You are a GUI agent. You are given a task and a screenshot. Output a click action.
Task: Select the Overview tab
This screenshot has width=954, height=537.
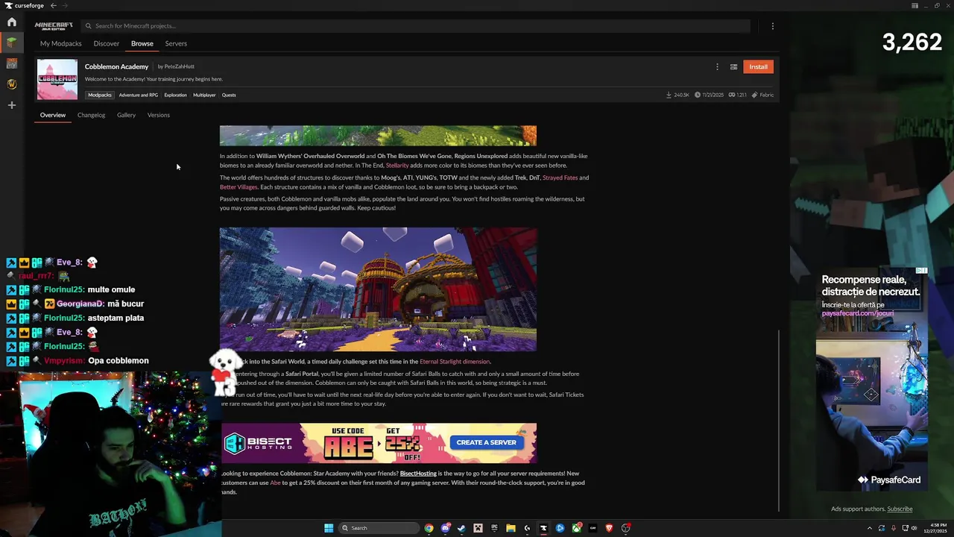pyautogui.click(x=53, y=115)
